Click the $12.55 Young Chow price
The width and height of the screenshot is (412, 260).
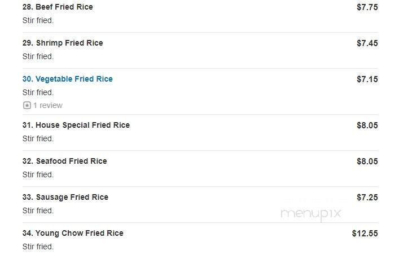pyautogui.click(x=365, y=233)
